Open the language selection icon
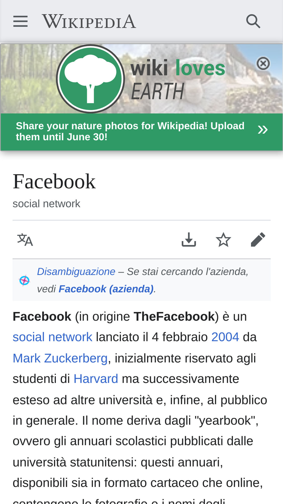283x504 pixels. click(25, 239)
